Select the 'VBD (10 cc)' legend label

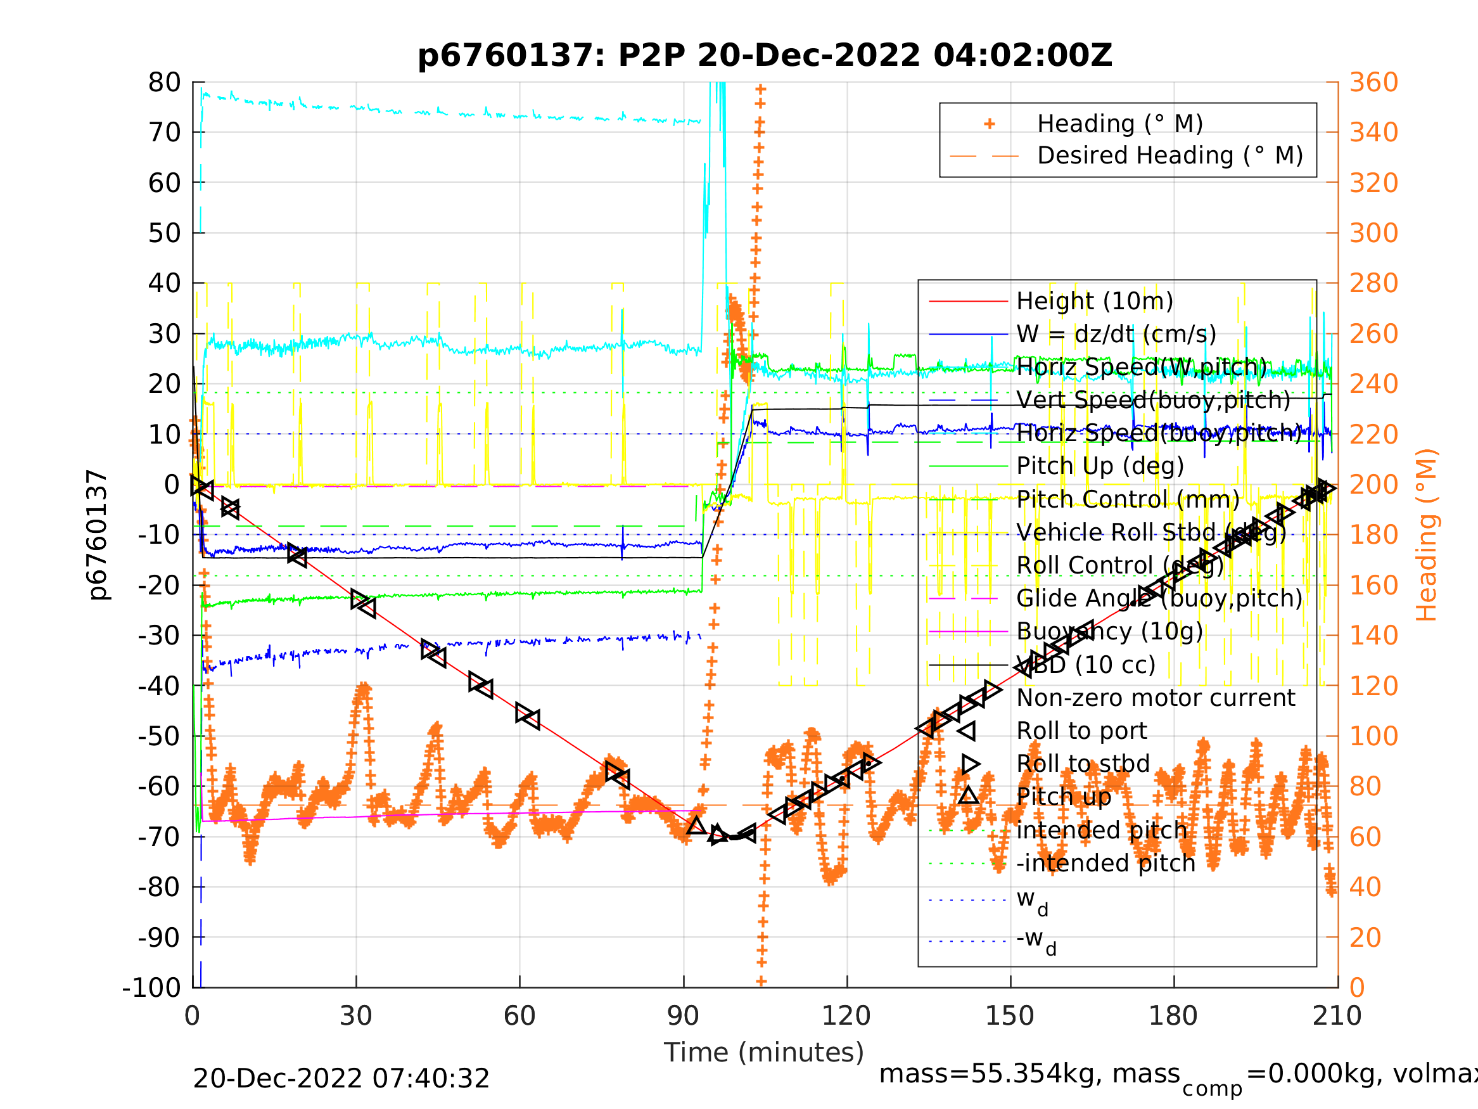click(x=1086, y=665)
